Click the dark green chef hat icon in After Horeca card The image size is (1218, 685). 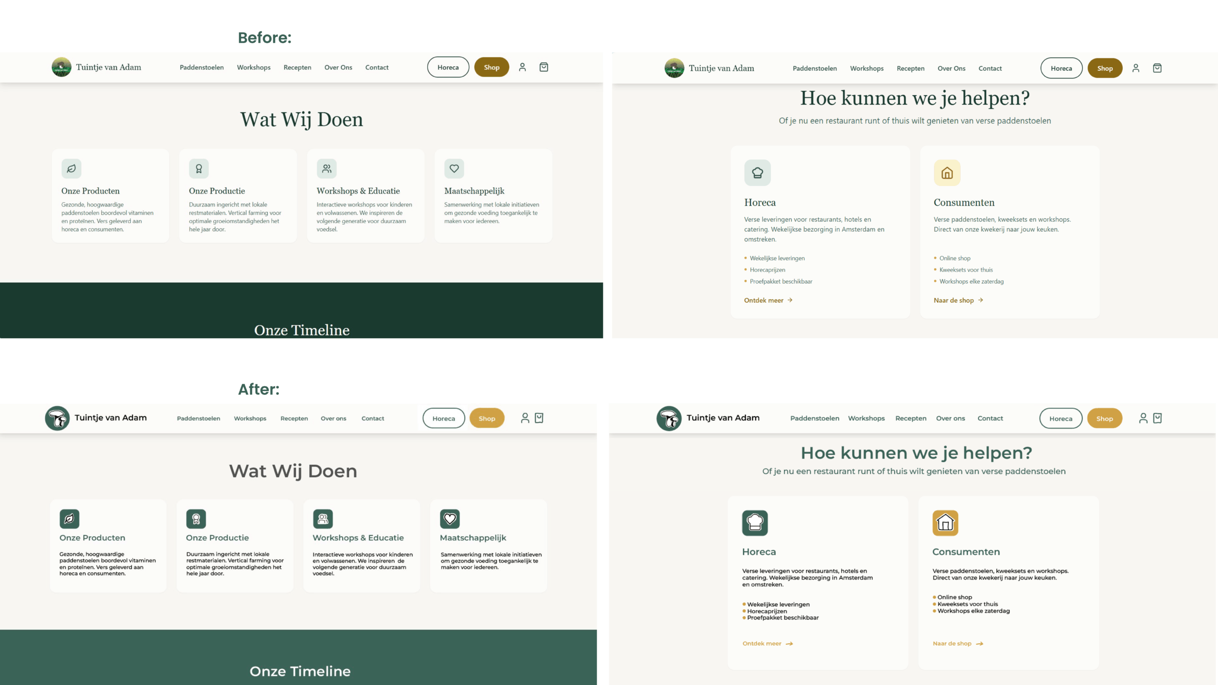755,523
